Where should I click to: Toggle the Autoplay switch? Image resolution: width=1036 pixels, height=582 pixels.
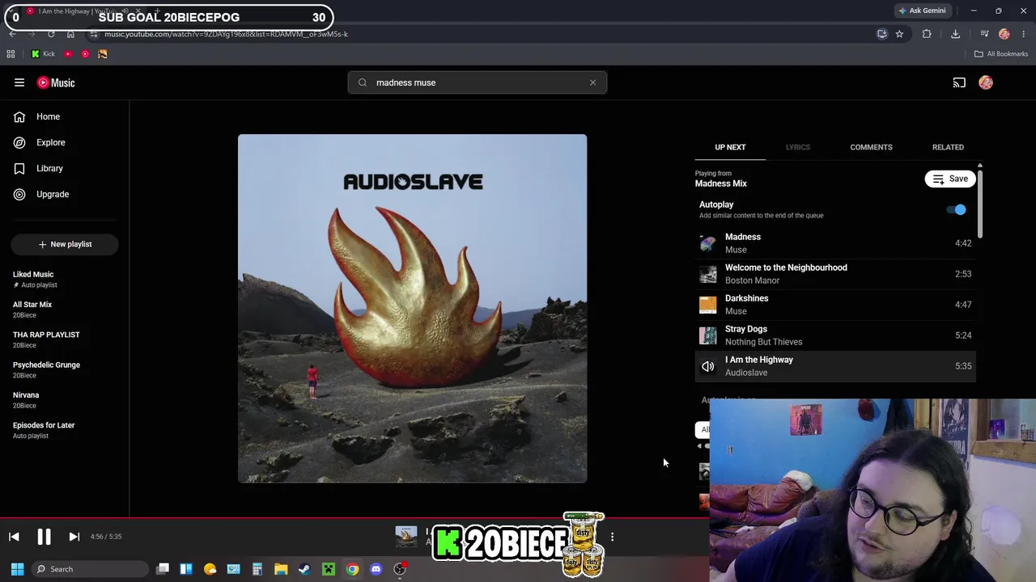click(x=957, y=210)
